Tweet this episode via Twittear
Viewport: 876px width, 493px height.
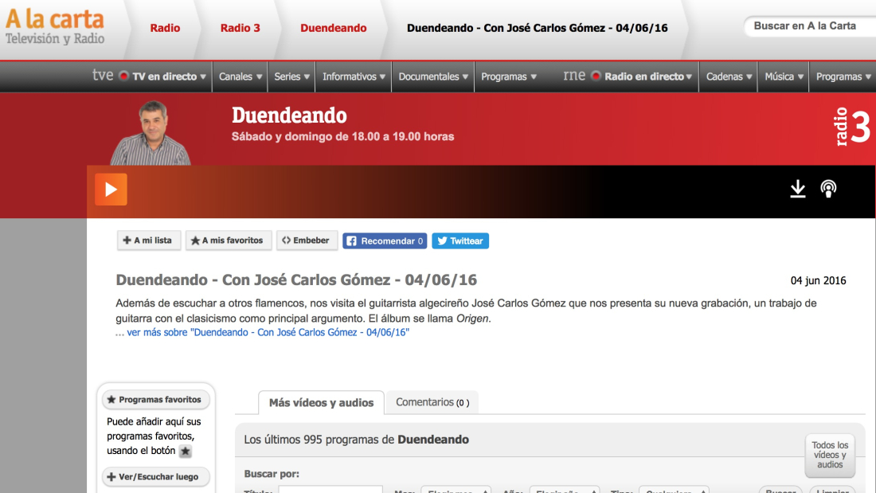[460, 241]
